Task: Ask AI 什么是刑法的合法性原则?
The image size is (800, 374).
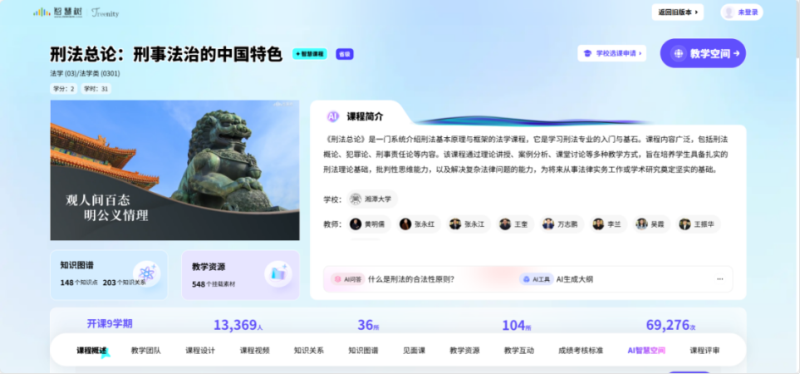Action: 410,279
